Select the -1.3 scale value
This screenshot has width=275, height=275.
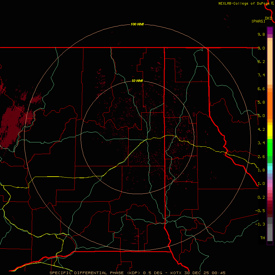click(x=260, y=224)
